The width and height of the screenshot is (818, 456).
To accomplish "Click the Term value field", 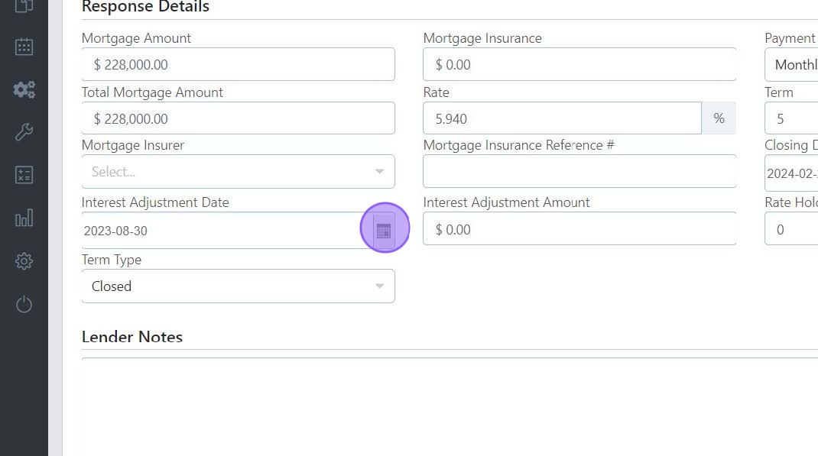I will pos(791,119).
